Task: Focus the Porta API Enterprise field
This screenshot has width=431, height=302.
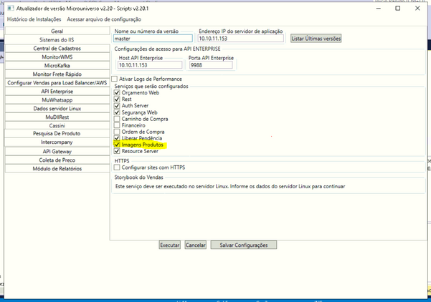Action: click(210, 65)
